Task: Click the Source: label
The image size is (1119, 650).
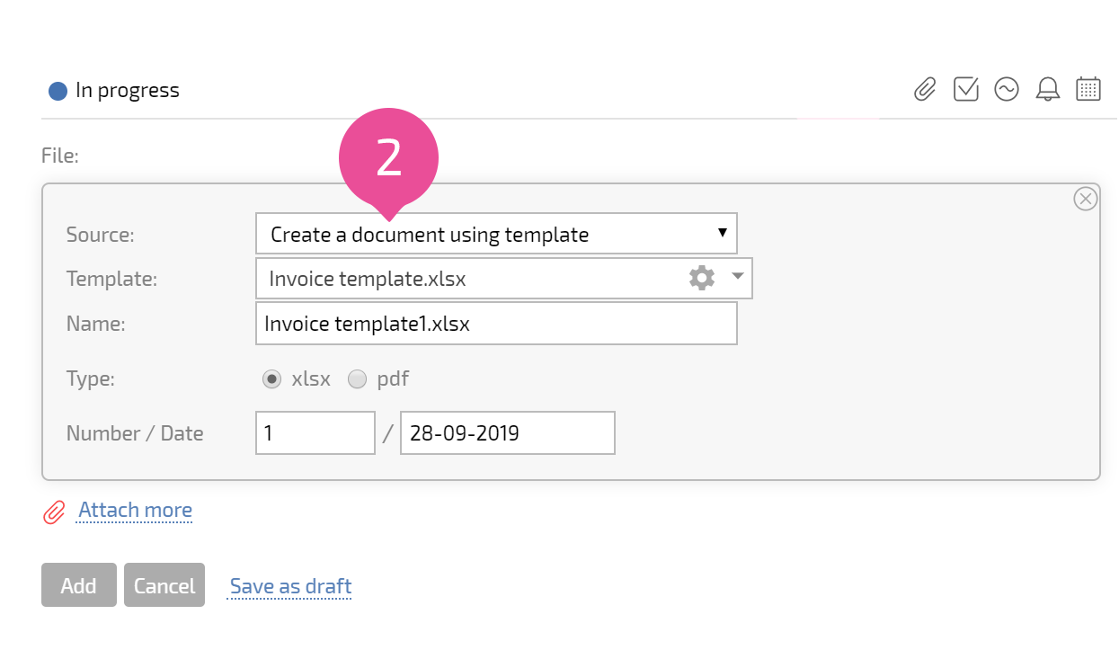Action: point(101,235)
